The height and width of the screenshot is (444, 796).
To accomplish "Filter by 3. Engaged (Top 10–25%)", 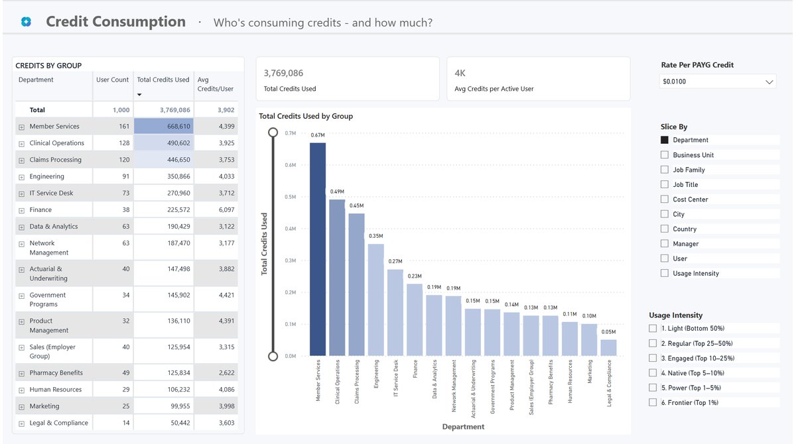I will click(x=653, y=358).
